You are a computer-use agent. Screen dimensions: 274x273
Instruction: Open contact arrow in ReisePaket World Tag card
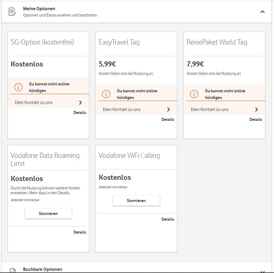click(257, 109)
